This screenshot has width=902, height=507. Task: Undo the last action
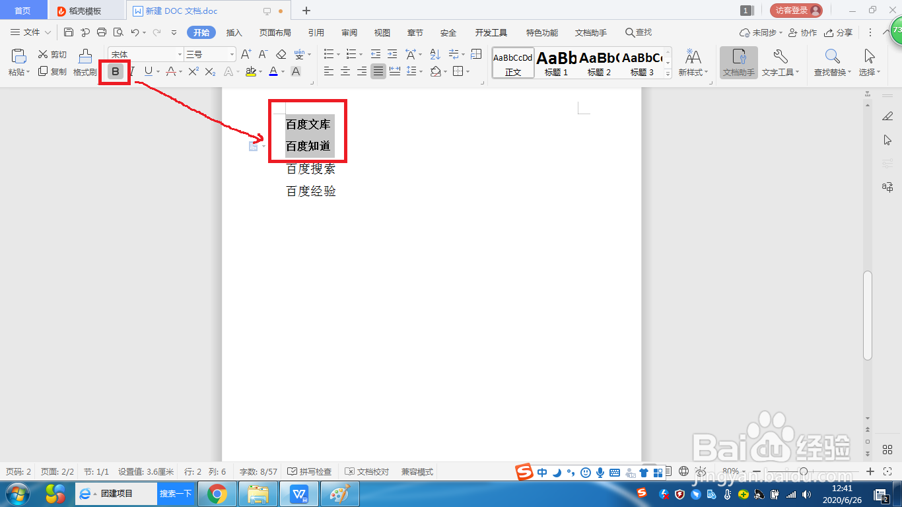[x=135, y=32]
